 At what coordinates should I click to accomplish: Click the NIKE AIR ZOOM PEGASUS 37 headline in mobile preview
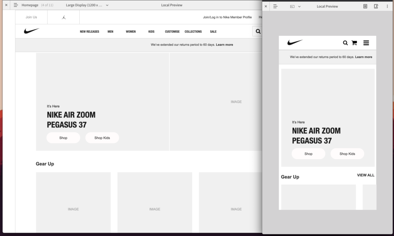click(316, 136)
